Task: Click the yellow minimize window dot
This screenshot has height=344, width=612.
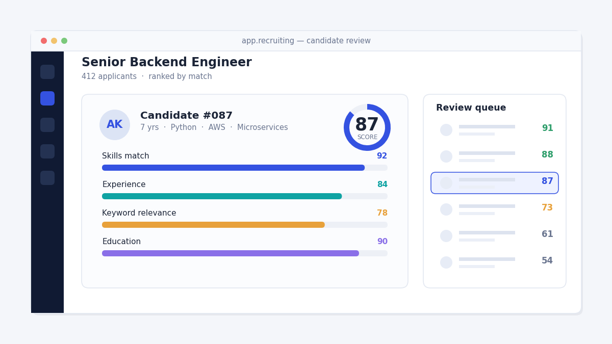Action: click(54, 41)
